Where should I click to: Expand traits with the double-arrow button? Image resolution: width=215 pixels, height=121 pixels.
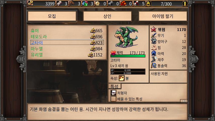point(184,101)
